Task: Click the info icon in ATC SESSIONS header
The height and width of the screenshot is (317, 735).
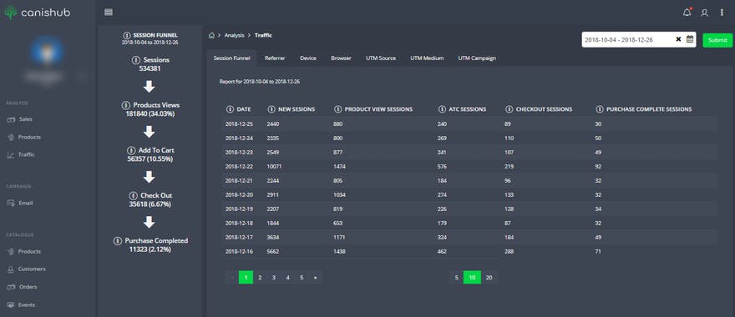Action: pos(442,109)
